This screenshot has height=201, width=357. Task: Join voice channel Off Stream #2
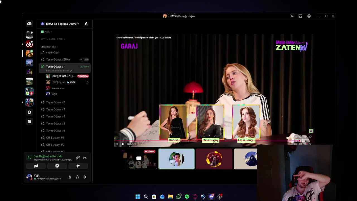click(65, 145)
